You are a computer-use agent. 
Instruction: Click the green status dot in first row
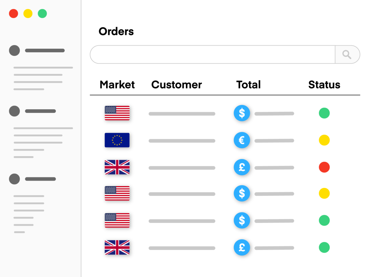324,113
